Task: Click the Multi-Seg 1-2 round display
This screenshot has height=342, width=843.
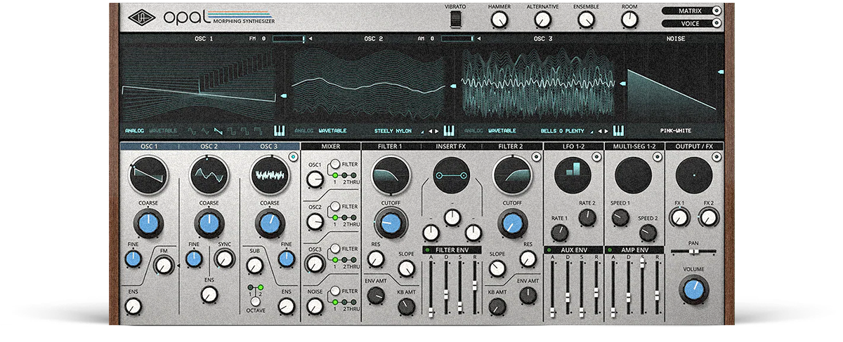Action: point(634,175)
